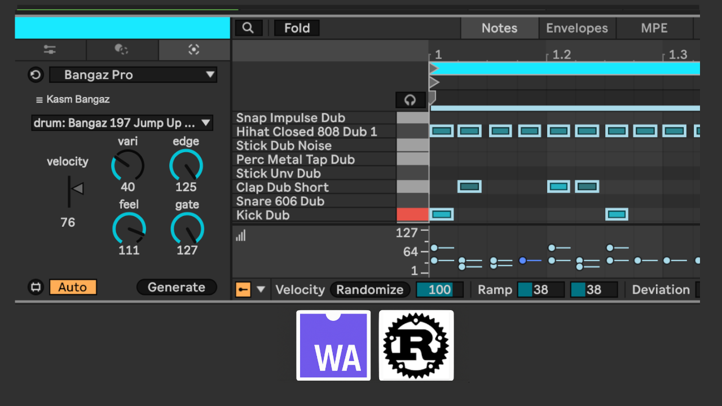
Task: Switch to the Envelopes tab
Action: [576, 28]
